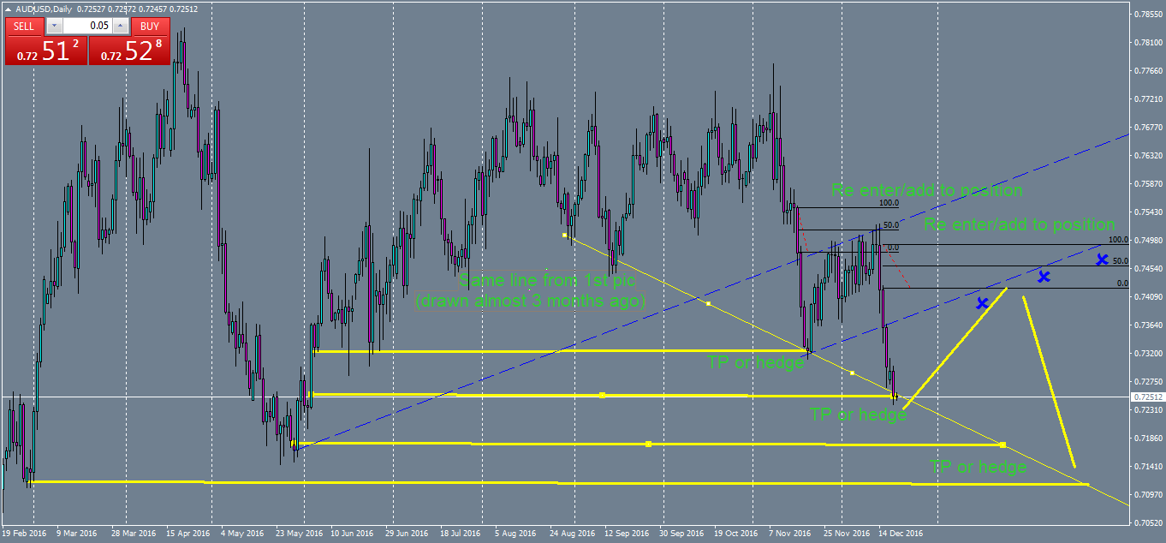Select the blue X marker nearest the 50.0 level
Viewport: 1166px width, 543px height.
(1102, 260)
